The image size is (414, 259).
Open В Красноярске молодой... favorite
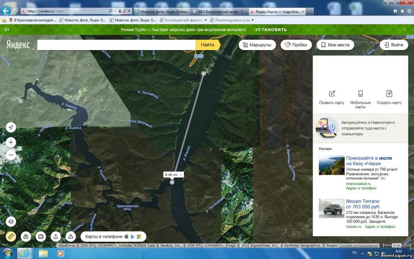[x=33, y=20]
